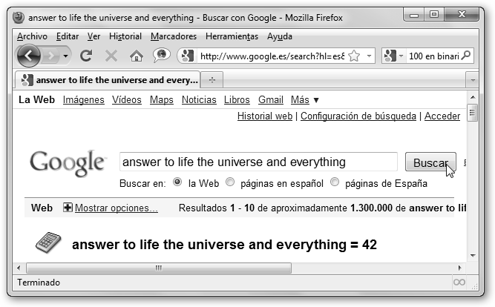Click the browser Back arrow button
495x307 pixels.
click(x=28, y=56)
